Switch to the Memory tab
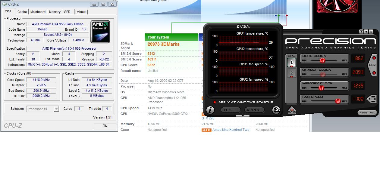 (55, 12)
